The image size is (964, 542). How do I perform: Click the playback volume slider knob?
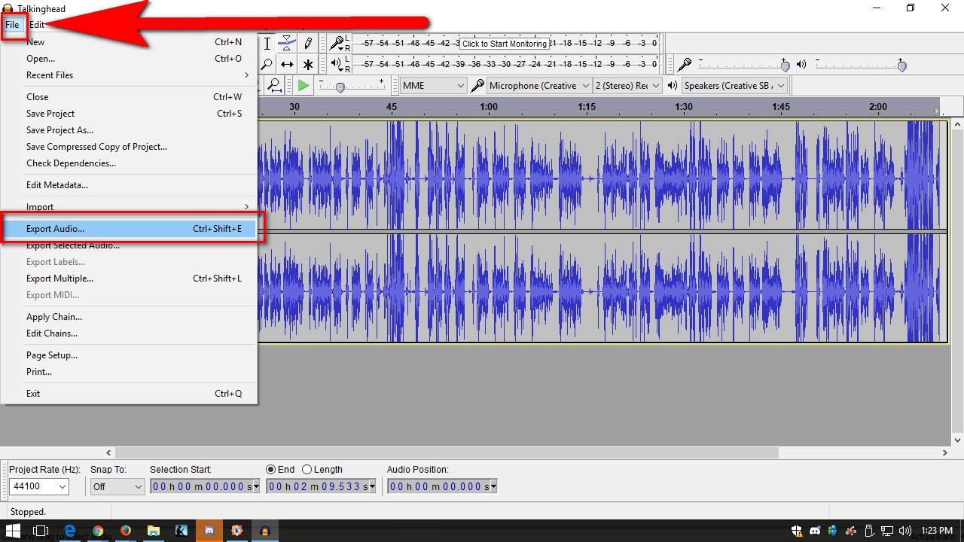click(901, 66)
